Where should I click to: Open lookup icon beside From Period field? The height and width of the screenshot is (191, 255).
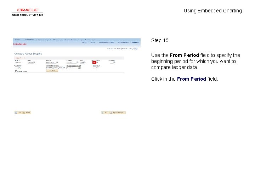click(97, 62)
